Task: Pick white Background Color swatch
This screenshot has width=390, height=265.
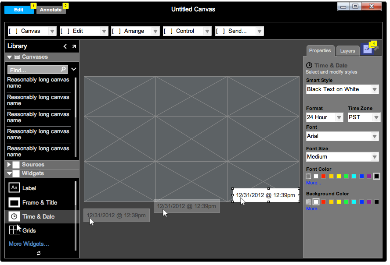Action: [316, 202]
